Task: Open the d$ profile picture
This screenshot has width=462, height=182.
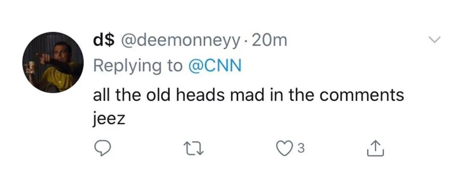Action: coord(53,62)
